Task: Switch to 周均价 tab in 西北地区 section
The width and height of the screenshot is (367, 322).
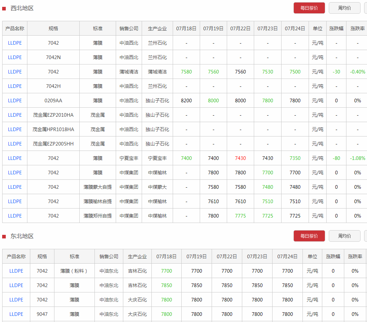Action: pos(345,8)
